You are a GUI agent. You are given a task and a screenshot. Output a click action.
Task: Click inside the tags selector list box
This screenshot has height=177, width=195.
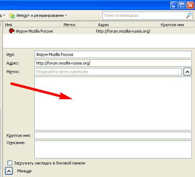113,104
